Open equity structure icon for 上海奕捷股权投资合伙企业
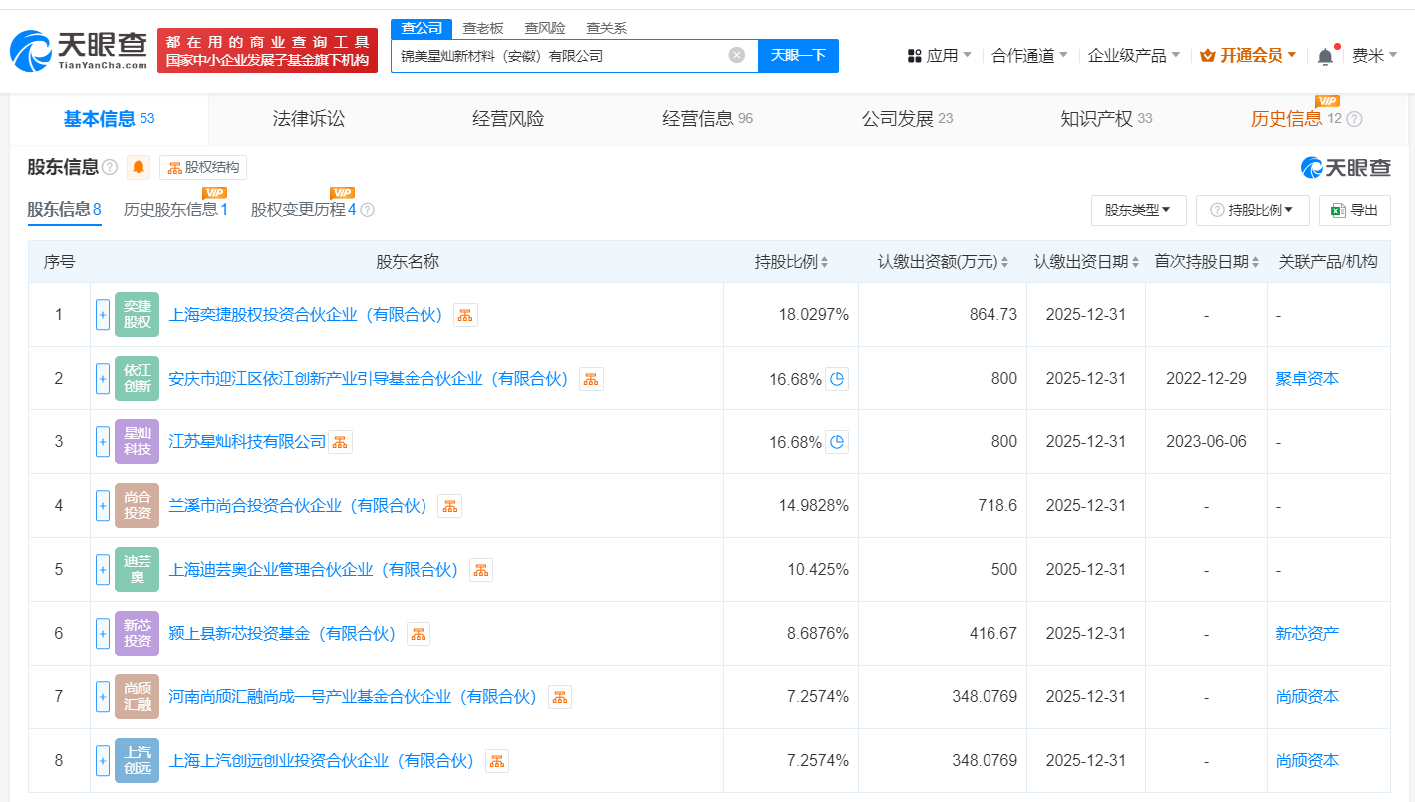Image resolution: width=1415 pixels, height=802 pixels. pyautogui.click(x=465, y=315)
